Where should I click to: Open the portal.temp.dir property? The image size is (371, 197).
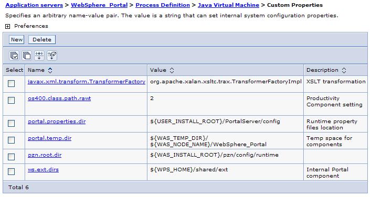click(x=50, y=138)
